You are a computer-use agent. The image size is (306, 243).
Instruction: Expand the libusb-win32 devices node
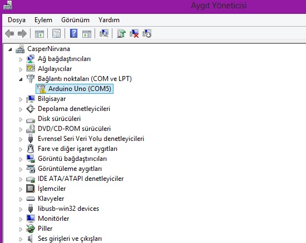[x=21, y=209]
